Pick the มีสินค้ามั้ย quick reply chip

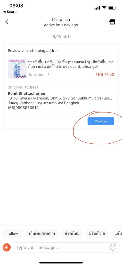(97, 234)
